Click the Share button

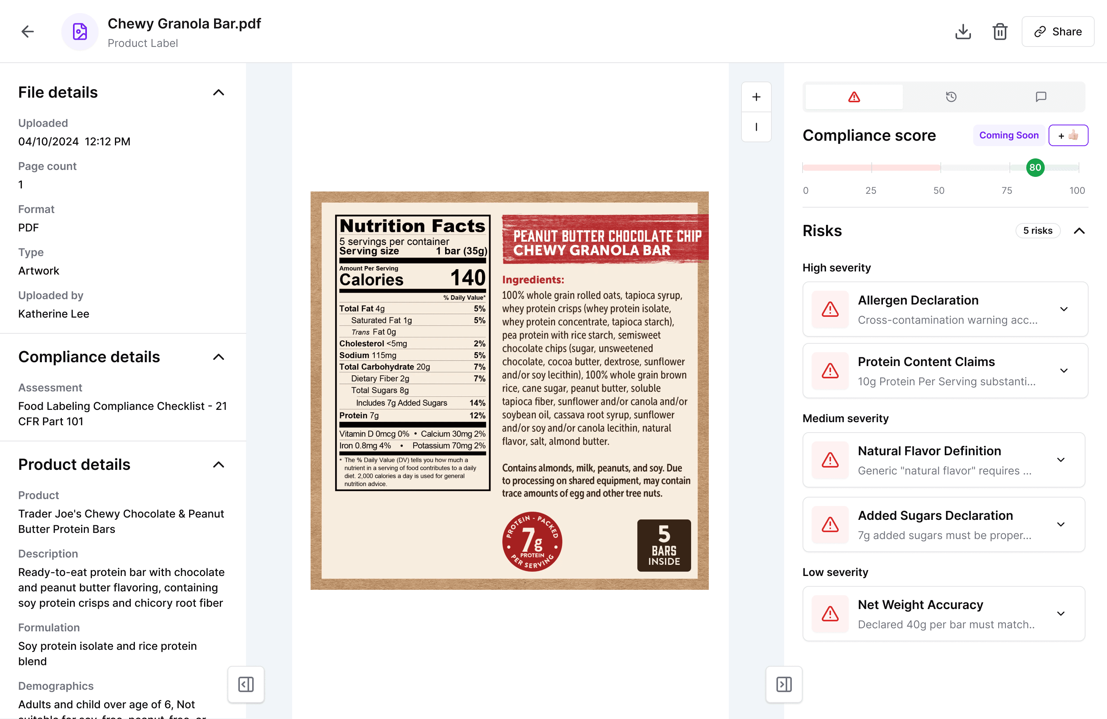point(1058,32)
